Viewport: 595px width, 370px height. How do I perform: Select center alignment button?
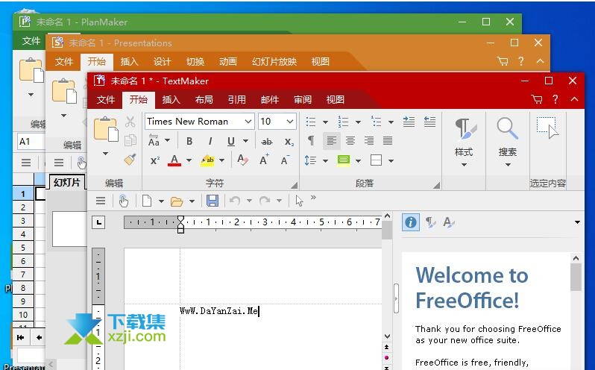click(x=350, y=141)
